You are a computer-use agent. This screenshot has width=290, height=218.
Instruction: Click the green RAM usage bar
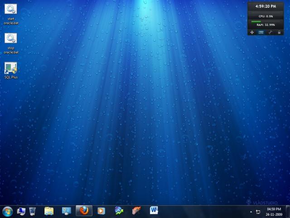click(256, 21)
